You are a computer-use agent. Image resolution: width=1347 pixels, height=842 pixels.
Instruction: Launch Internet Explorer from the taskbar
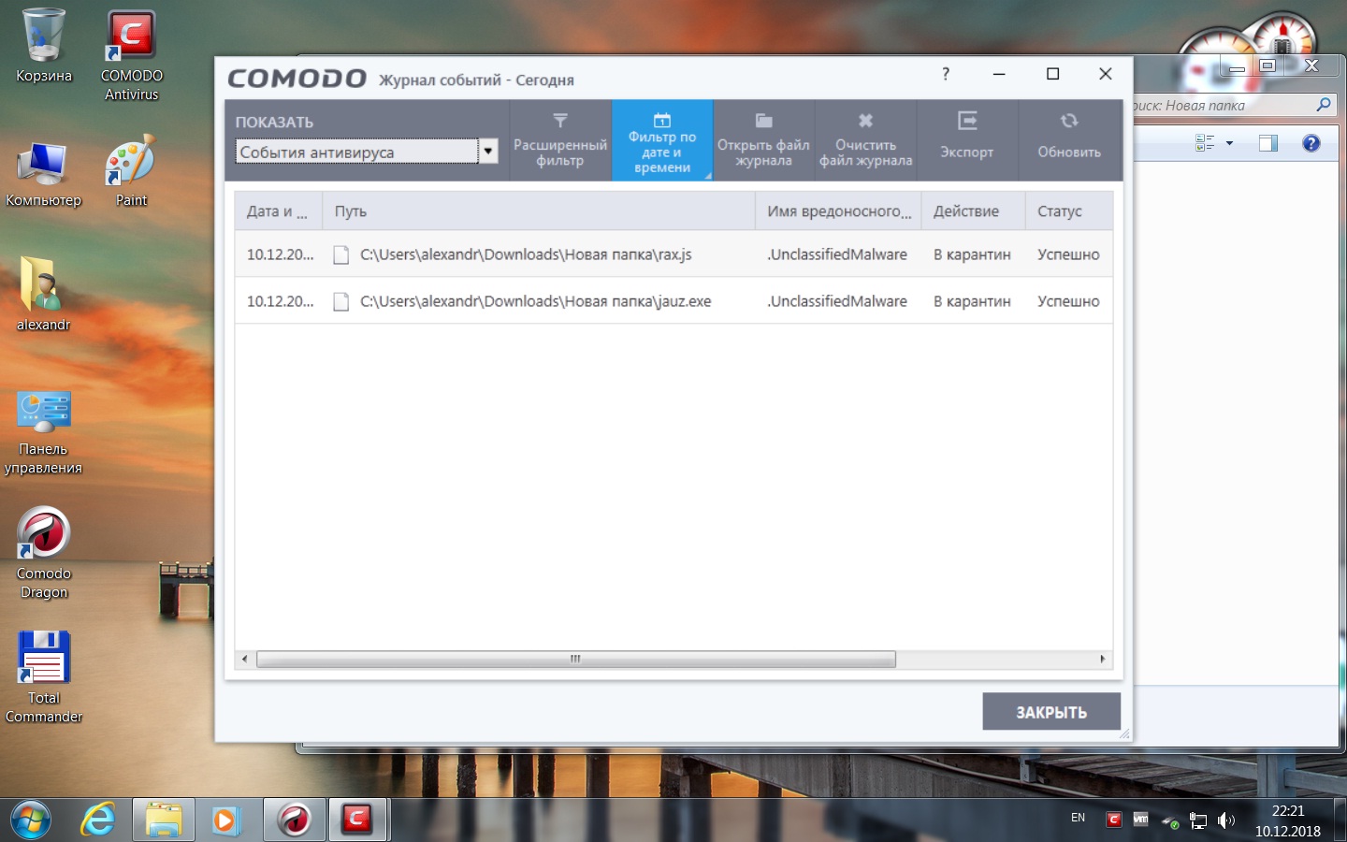tap(97, 820)
